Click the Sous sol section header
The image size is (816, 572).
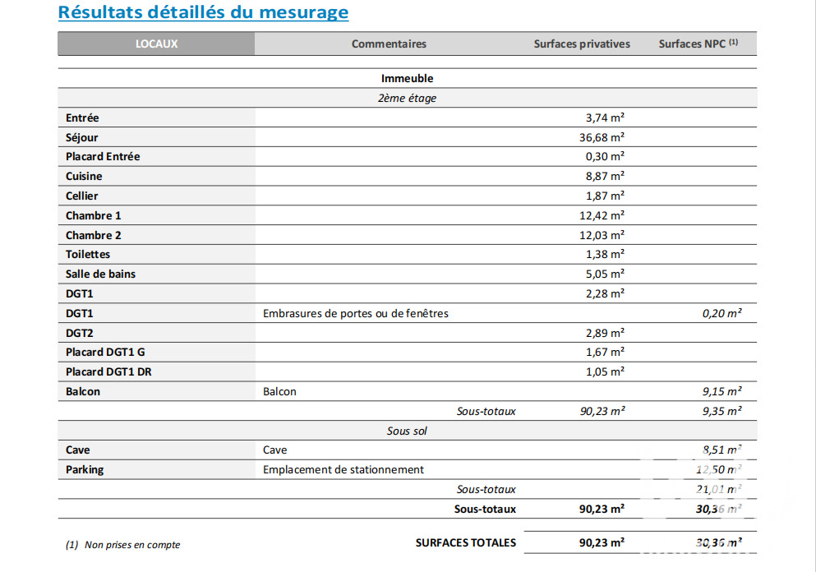click(x=407, y=431)
